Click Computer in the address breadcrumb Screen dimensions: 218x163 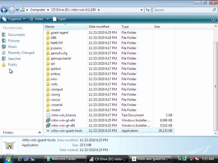[x=38, y=10]
